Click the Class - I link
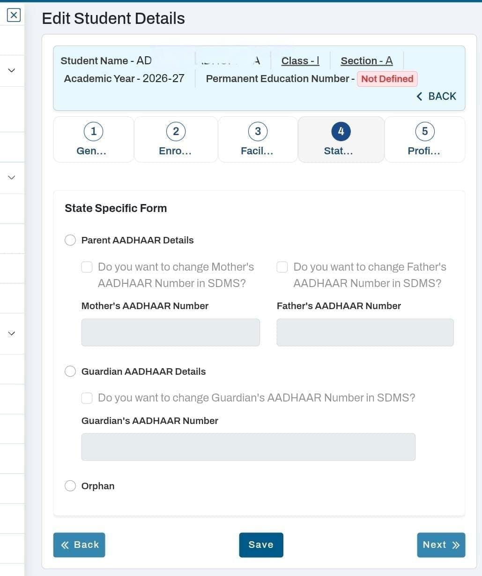The image size is (482, 576). [x=300, y=61]
